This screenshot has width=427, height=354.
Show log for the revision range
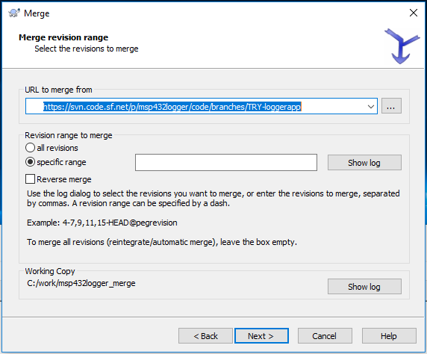point(364,163)
